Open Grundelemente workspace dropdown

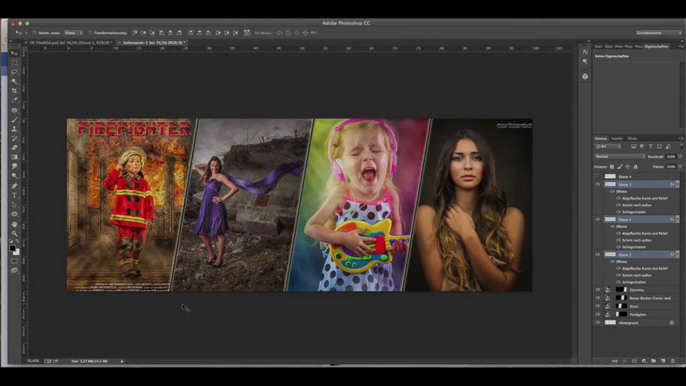[x=659, y=33]
